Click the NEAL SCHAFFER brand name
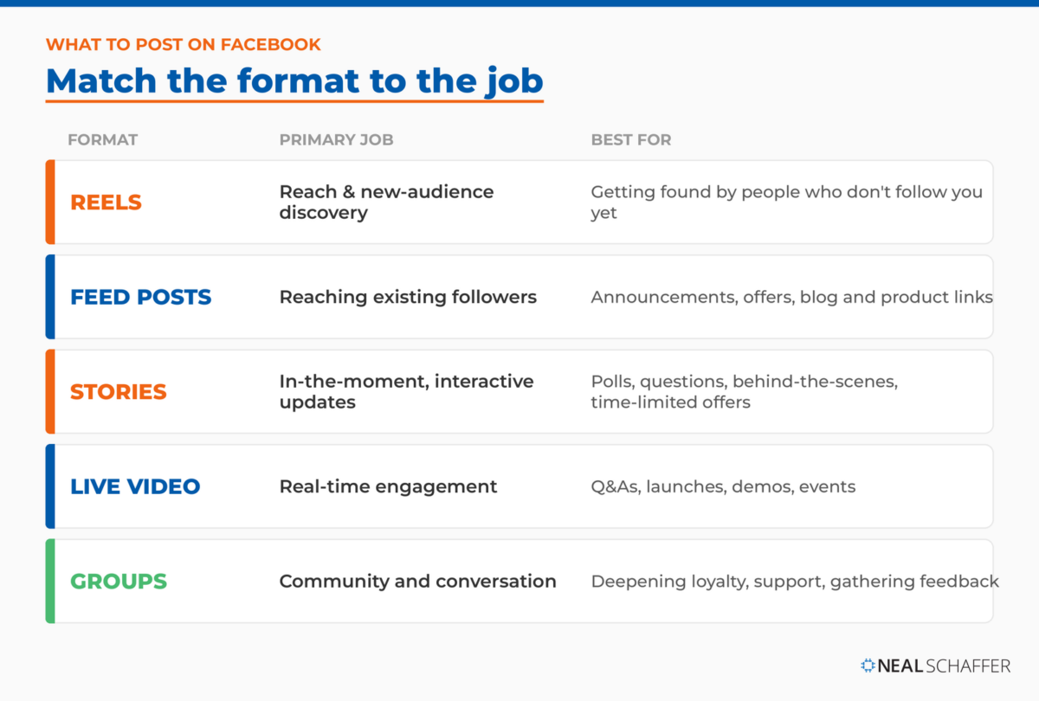 (x=945, y=666)
